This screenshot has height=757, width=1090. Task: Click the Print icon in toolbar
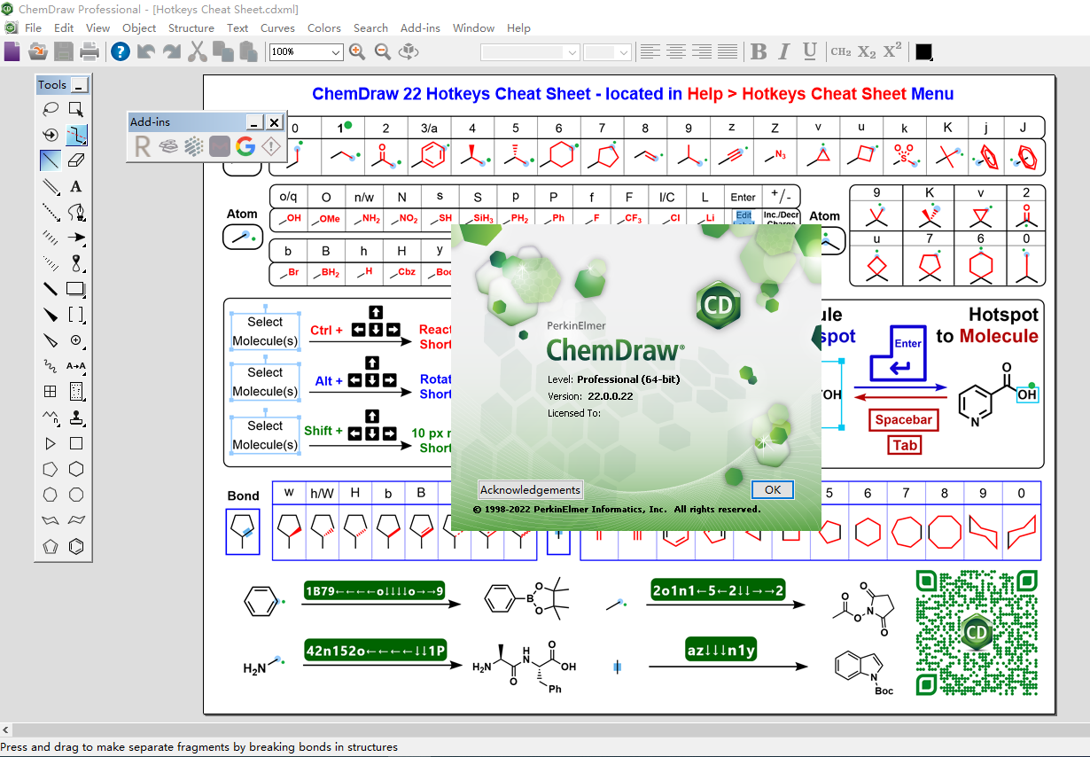click(90, 51)
